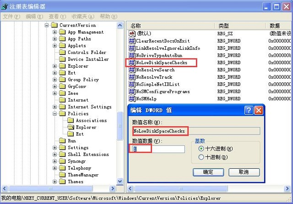Click the tree pane scroll down arrow

pyautogui.click(x=120, y=181)
